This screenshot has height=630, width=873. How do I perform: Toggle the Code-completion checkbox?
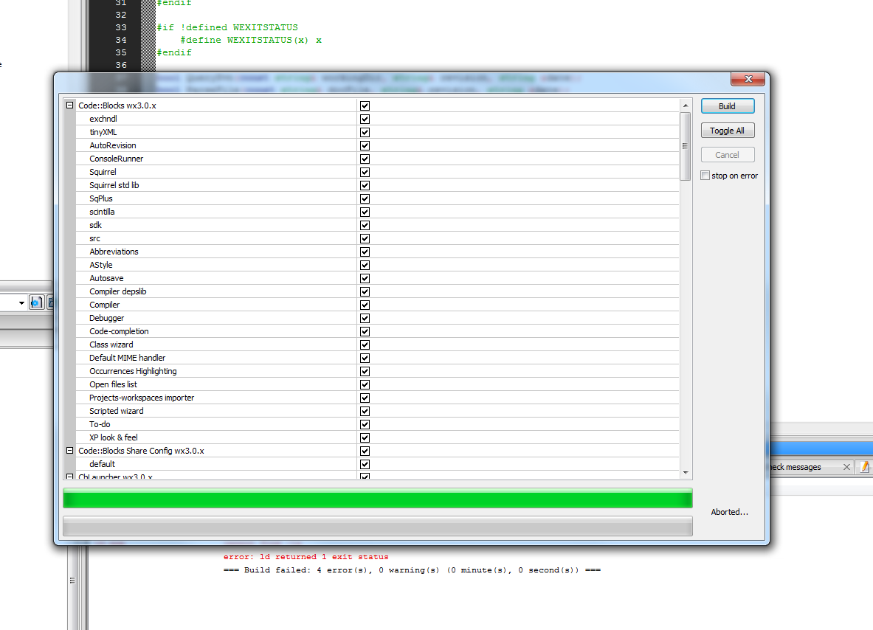point(365,332)
